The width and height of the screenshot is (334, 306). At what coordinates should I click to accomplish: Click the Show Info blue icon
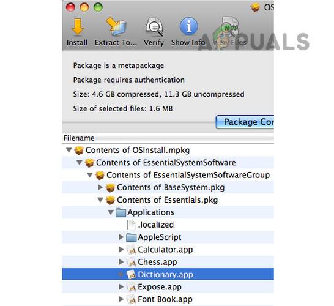click(189, 26)
